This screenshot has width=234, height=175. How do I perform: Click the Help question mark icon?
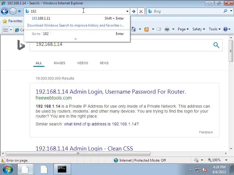coord(226,29)
